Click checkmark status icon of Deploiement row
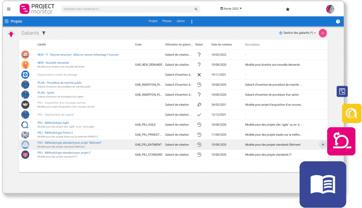362x208 pixels. click(x=199, y=115)
